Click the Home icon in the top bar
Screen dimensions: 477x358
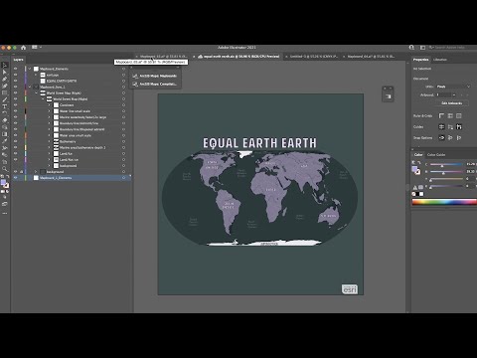[23, 48]
